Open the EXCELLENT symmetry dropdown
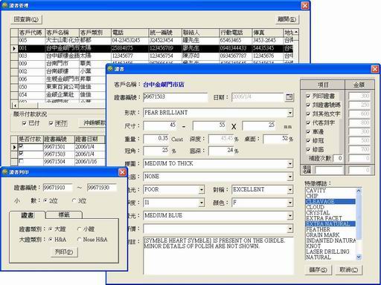381x285 pixels. [x=290, y=190]
